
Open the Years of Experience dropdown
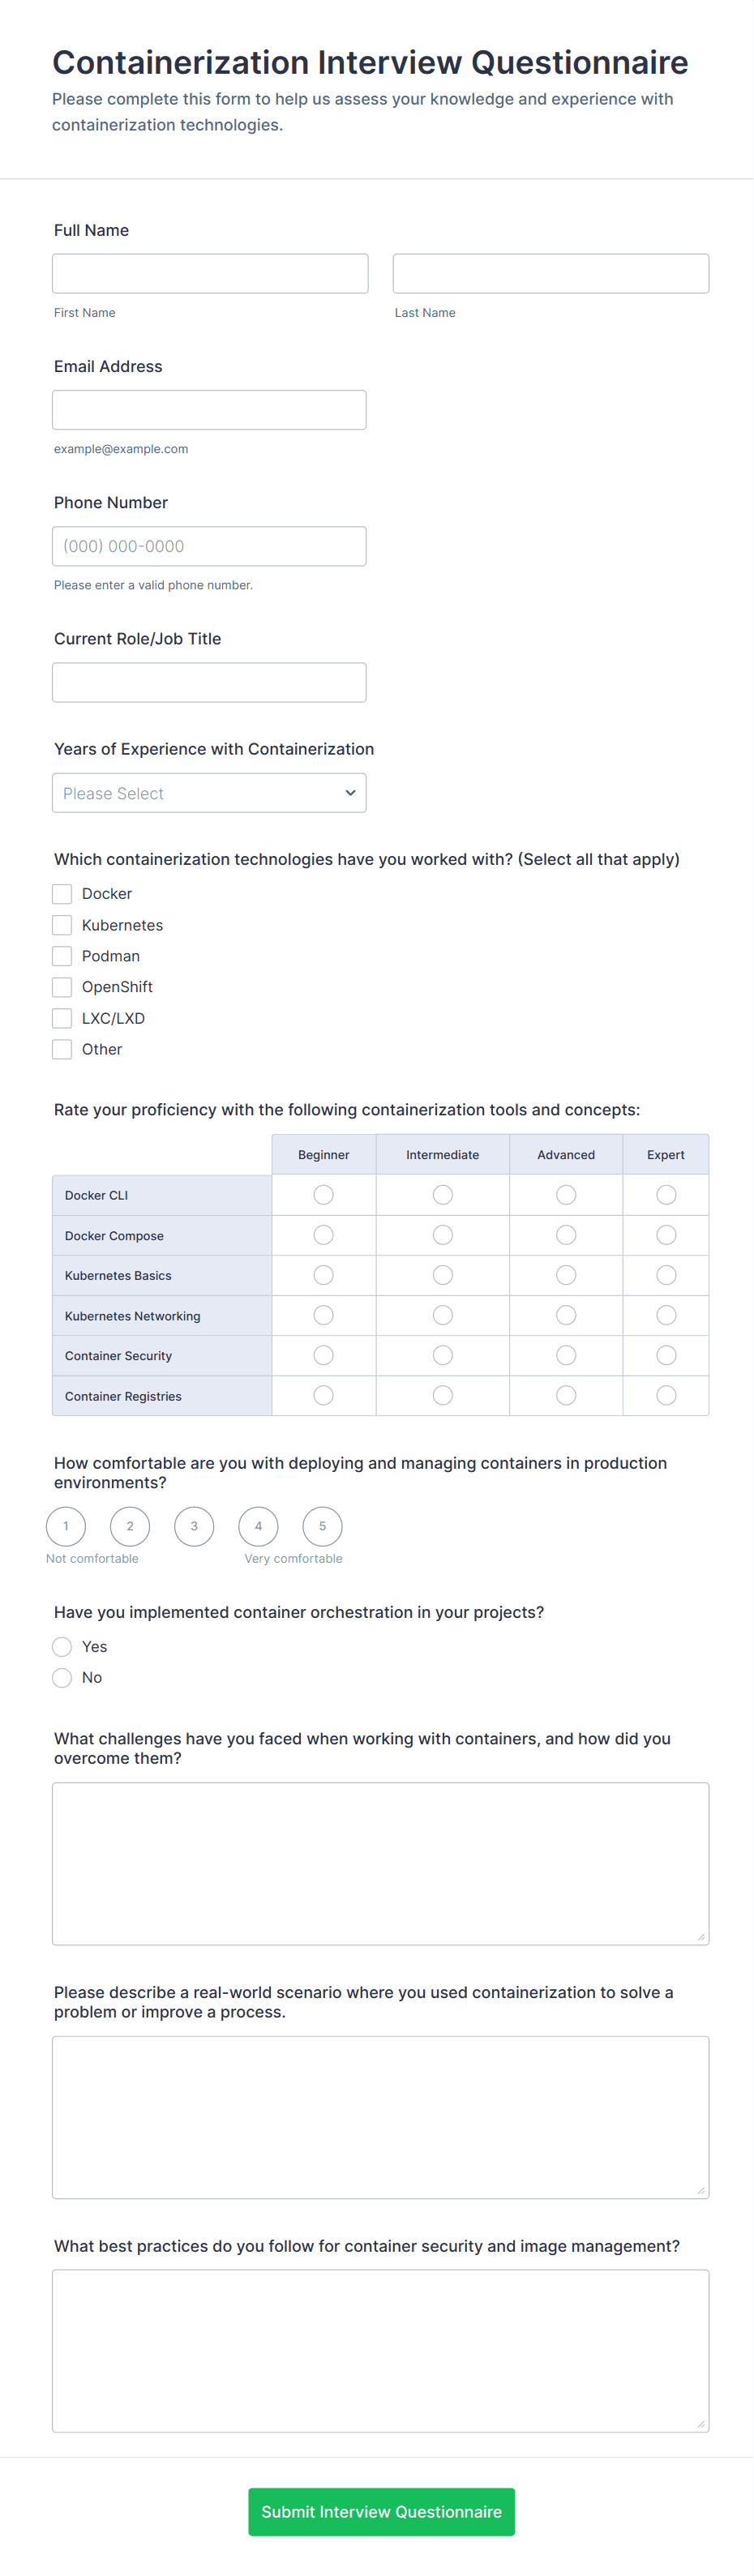click(x=209, y=792)
